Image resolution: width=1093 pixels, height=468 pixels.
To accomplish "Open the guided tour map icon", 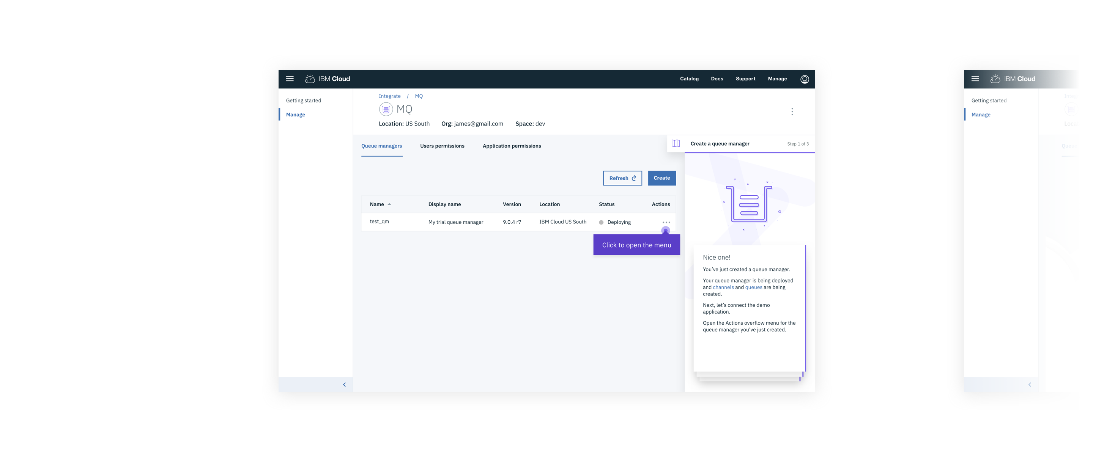I will (x=676, y=144).
